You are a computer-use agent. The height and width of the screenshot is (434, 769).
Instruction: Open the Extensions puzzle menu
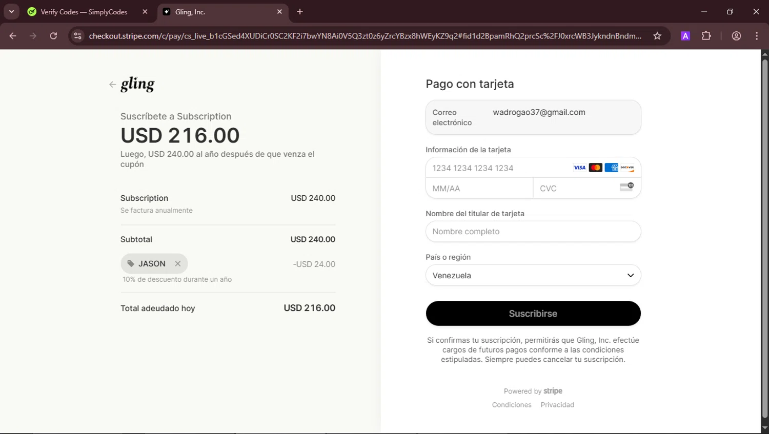tap(706, 36)
